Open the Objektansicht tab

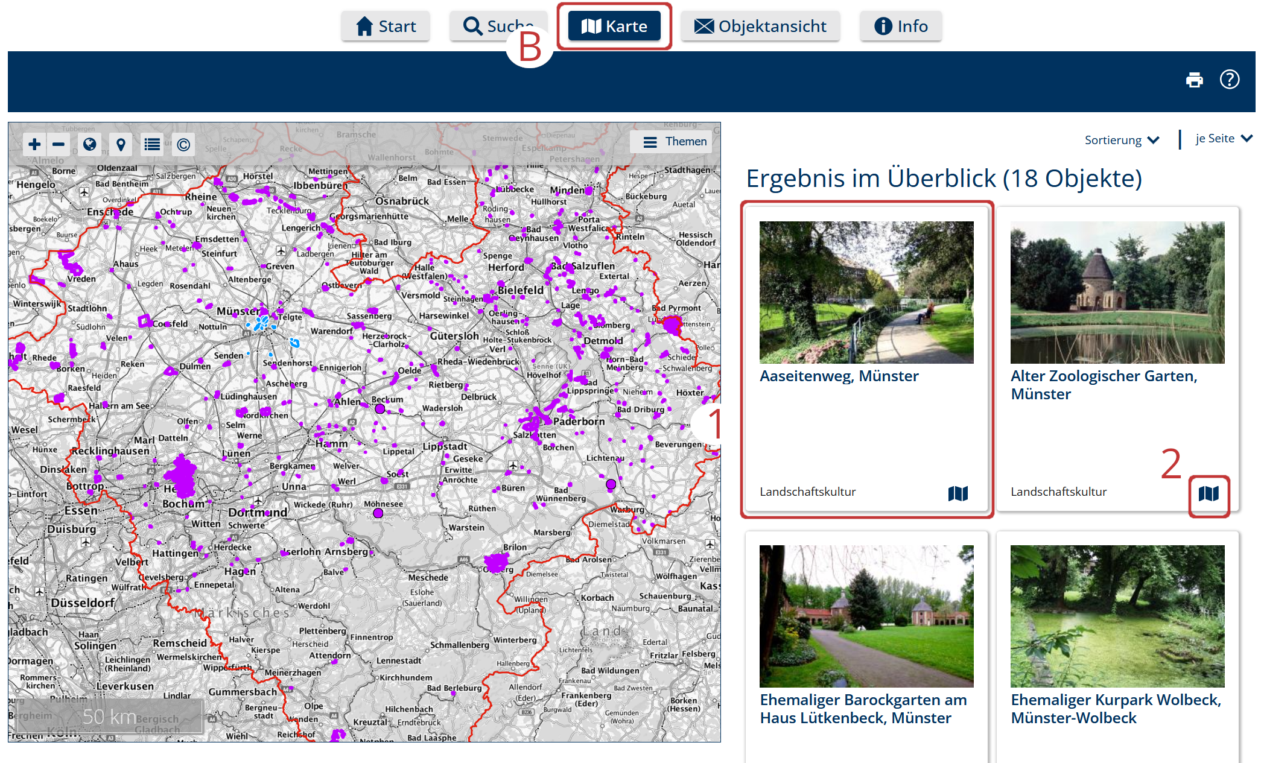click(760, 26)
